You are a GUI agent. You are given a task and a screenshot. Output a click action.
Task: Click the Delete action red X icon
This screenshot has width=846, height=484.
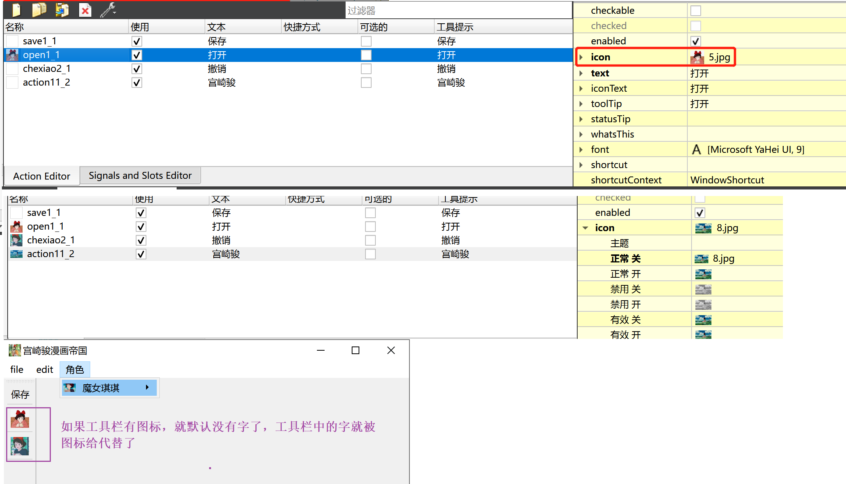tap(85, 10)
